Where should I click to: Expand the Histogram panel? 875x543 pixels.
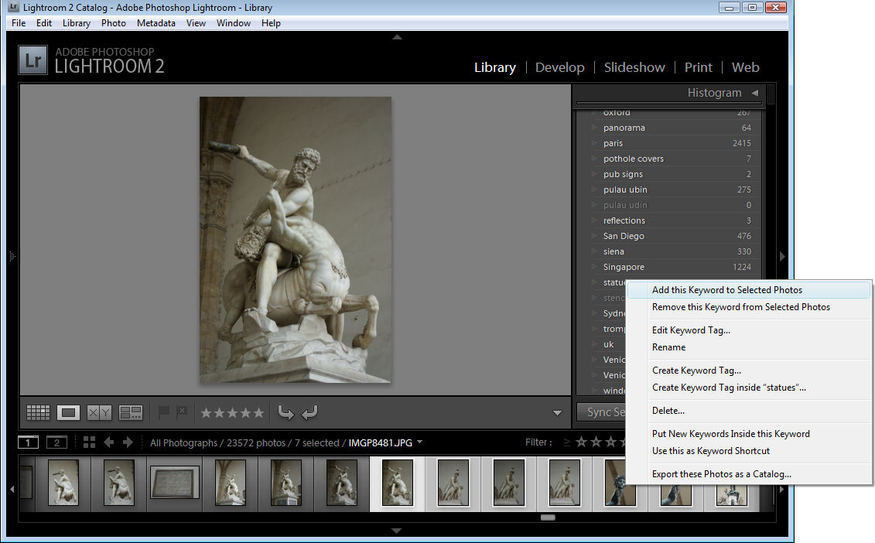point(755,93)
